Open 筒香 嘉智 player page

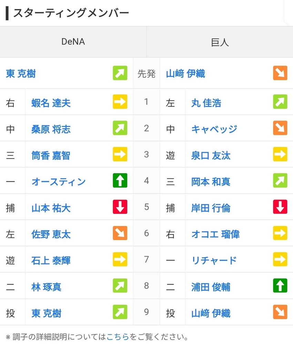tap(51, 155)
